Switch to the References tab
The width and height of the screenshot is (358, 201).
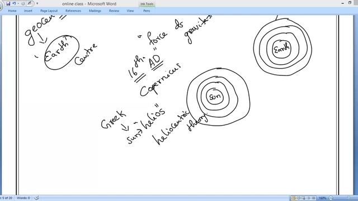tap(73, 11)
